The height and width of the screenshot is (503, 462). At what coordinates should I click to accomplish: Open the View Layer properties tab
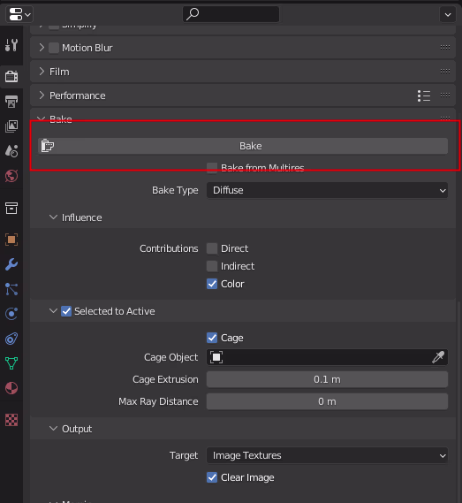11,126
